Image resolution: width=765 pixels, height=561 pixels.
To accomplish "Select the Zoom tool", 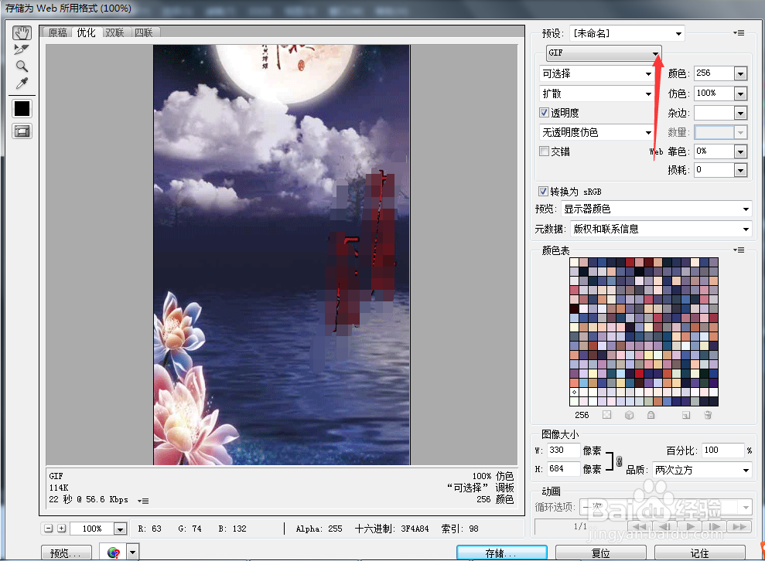I will tap(22, 66).
